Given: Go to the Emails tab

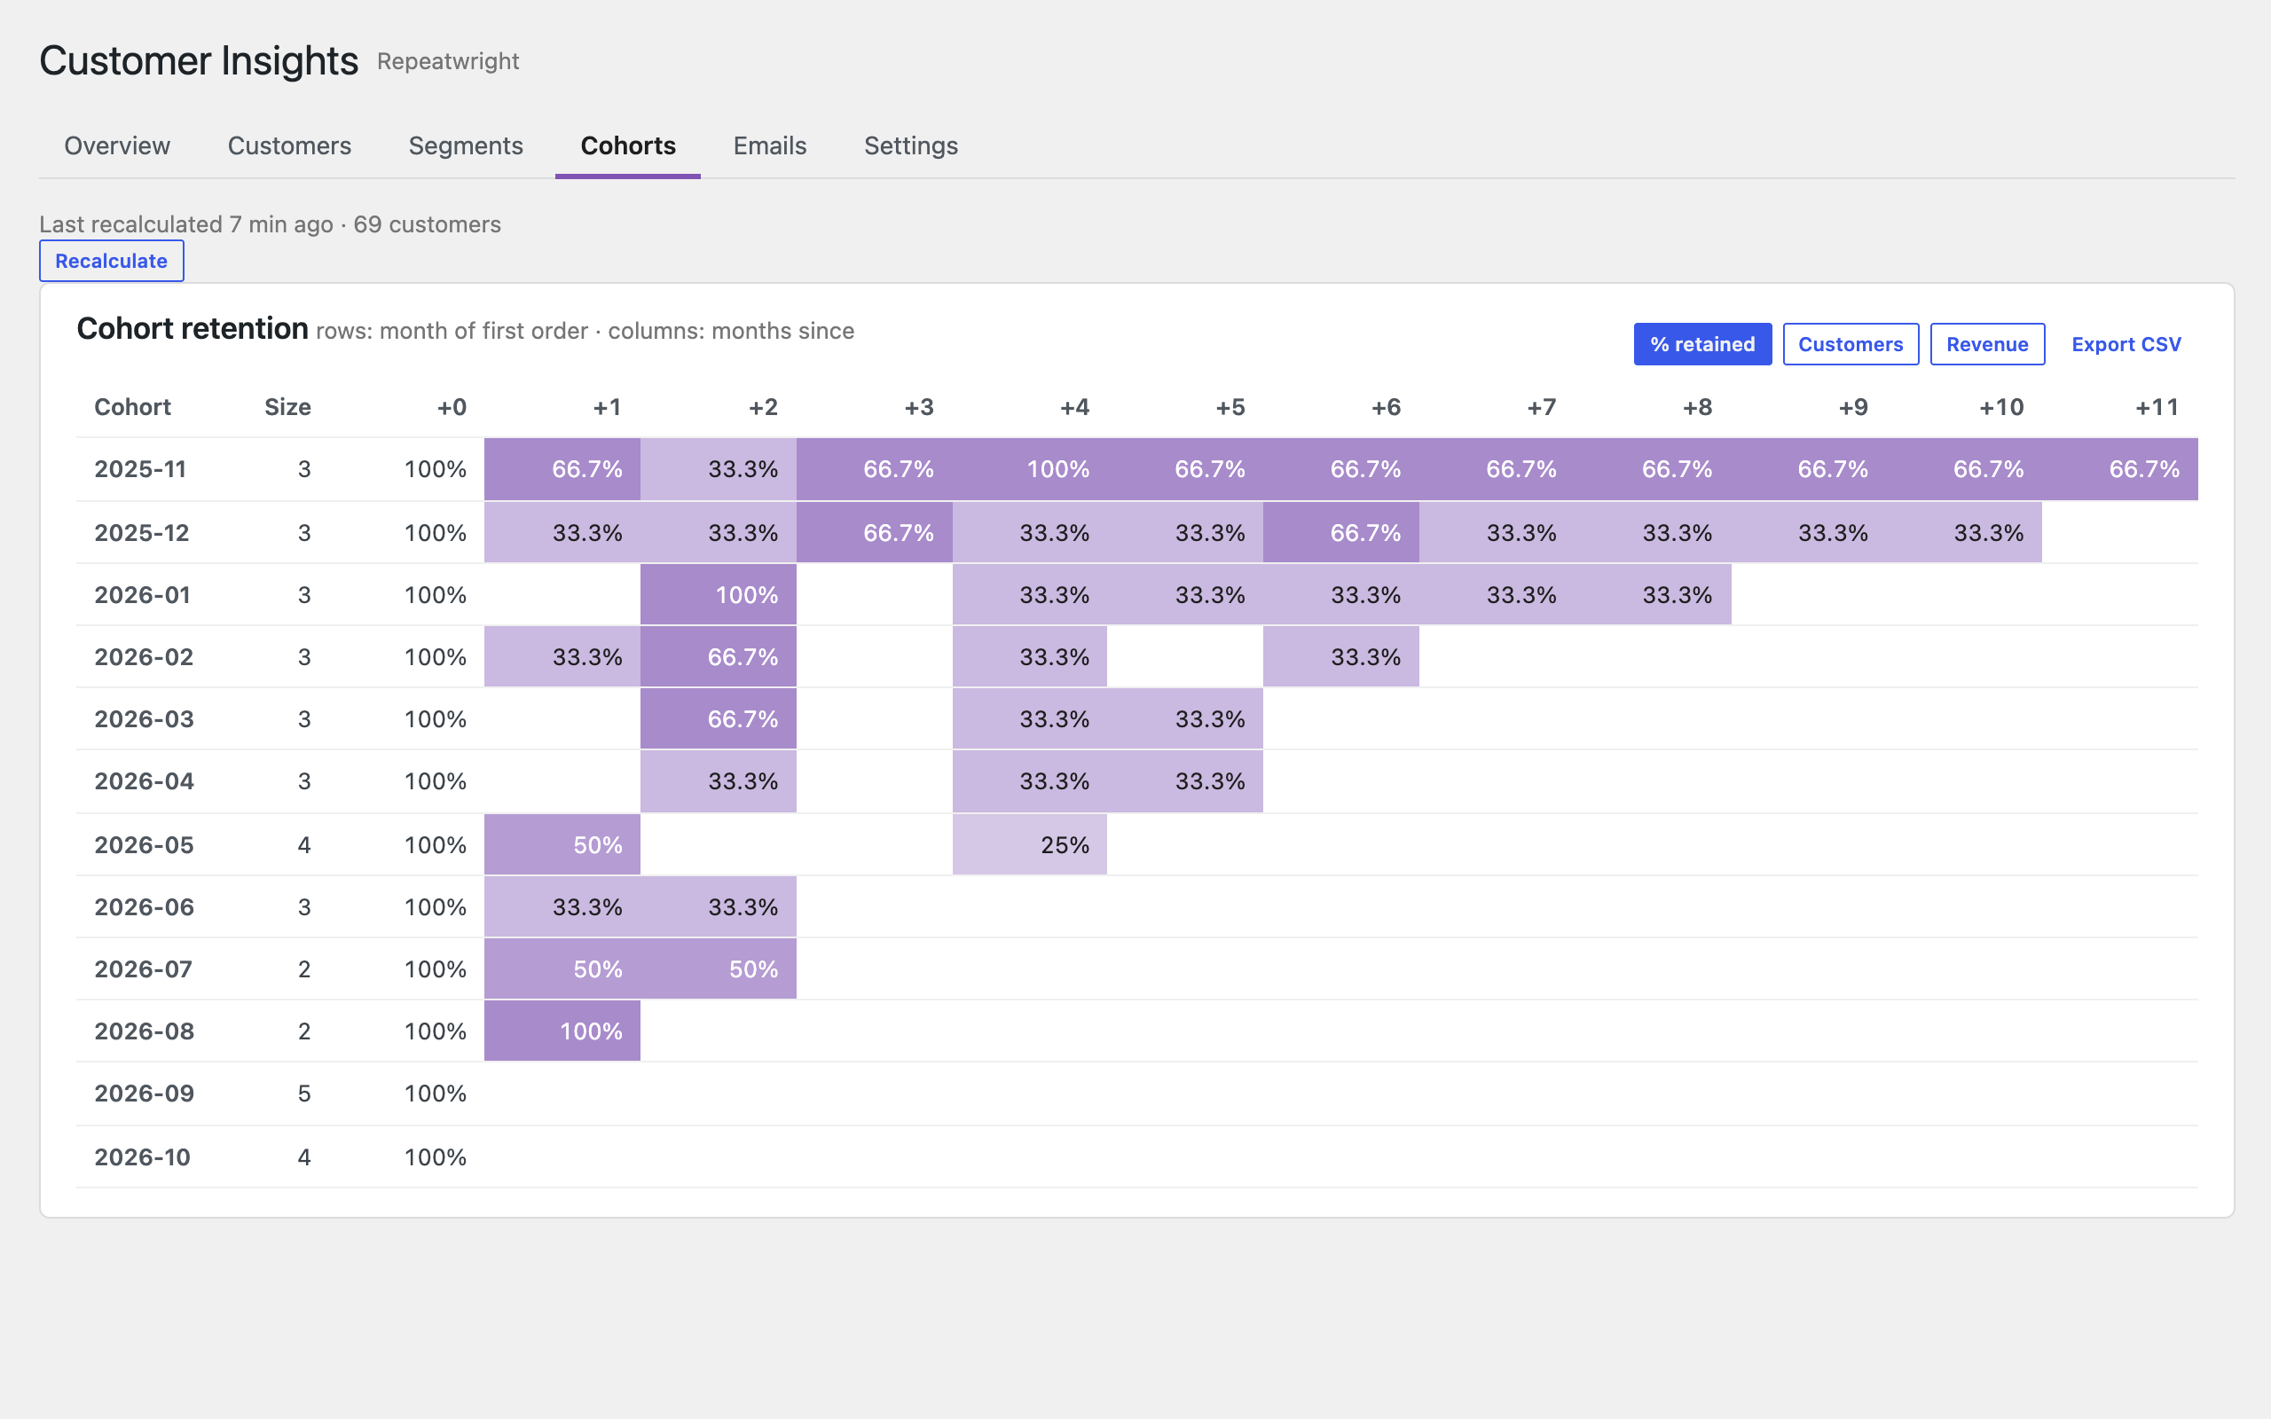Looking at the screenshot, I should [769, 146].
